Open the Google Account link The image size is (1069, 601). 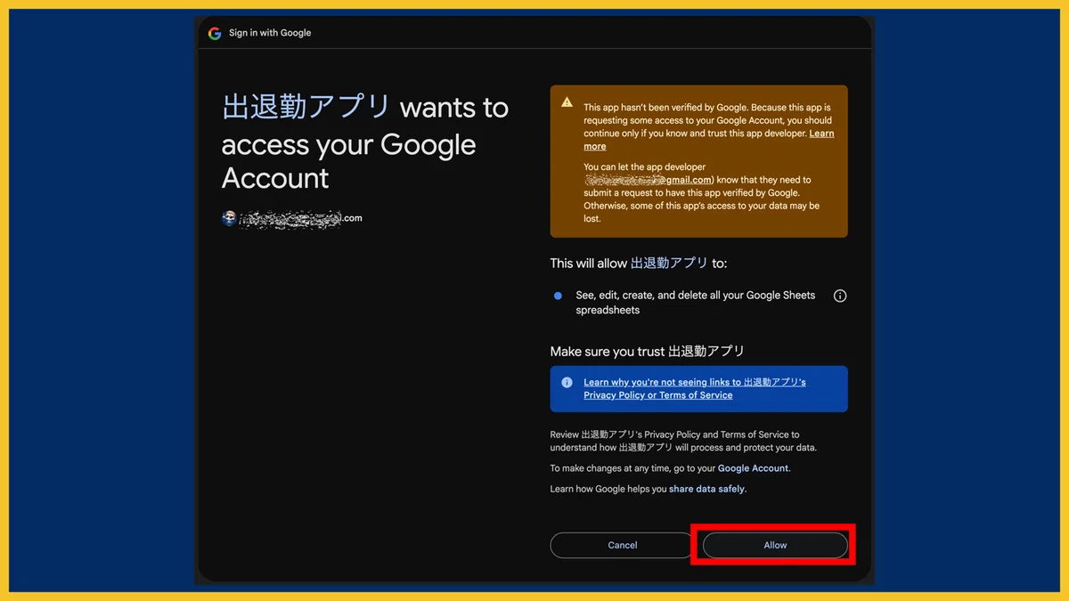pos(753,468)
